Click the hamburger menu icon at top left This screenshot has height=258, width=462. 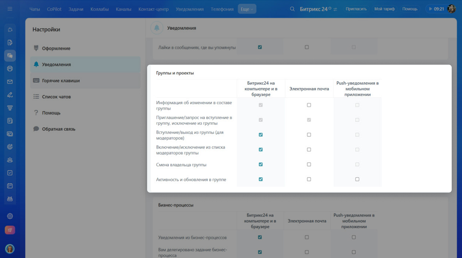coord(10,9)
